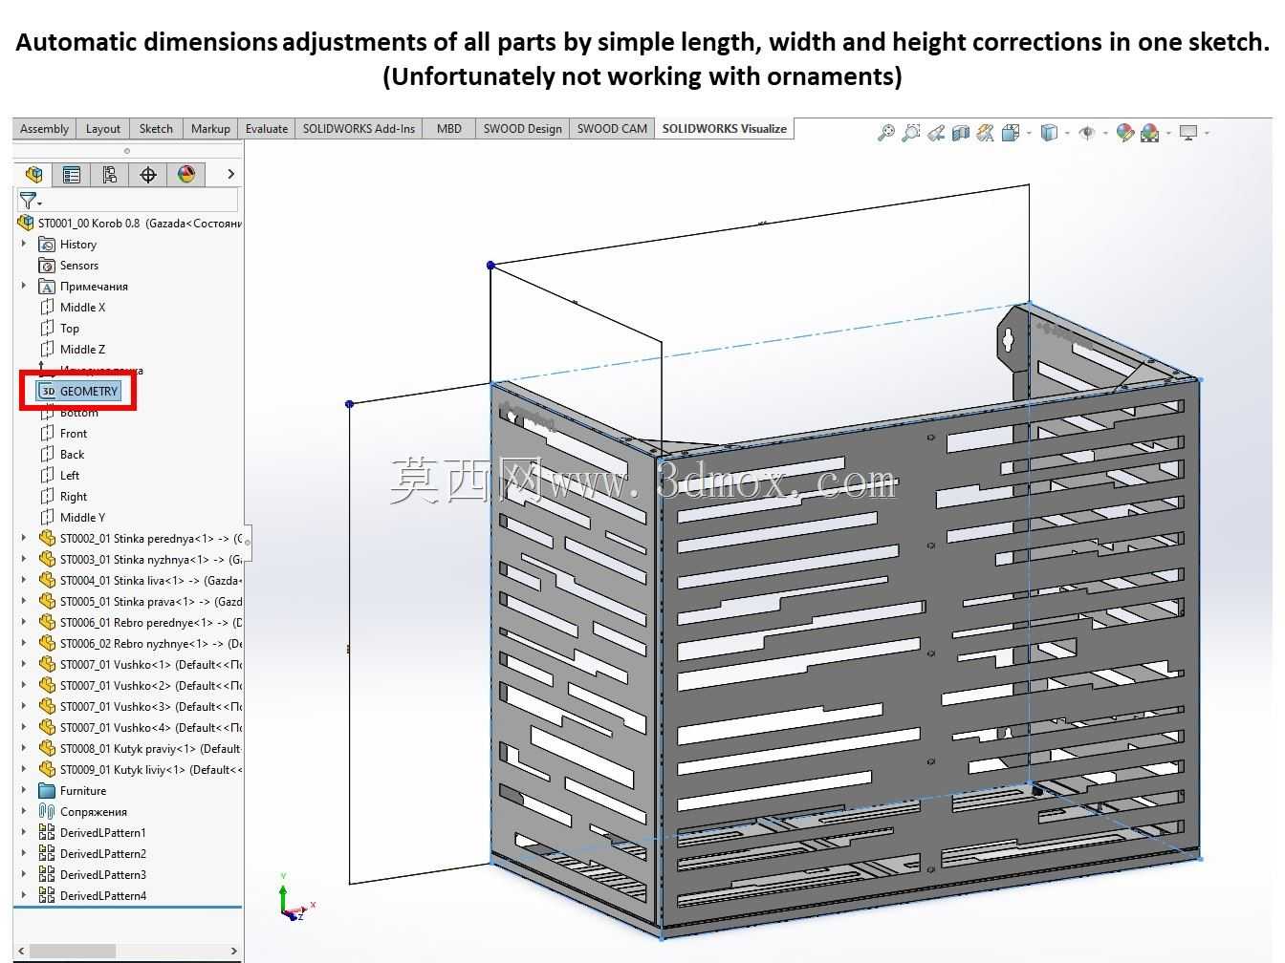Open the DisplayManager color sphere tab

[x=186, y=174]
